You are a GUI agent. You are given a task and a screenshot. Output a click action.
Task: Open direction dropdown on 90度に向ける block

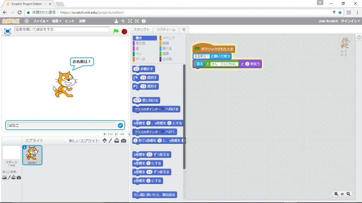point(139,100)
